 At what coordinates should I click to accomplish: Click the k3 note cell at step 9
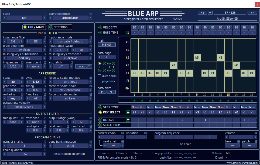(x=197, y=58)
